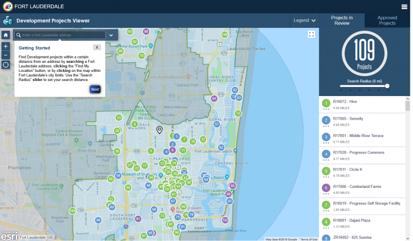Click the Find My Location button

[5, 65]
